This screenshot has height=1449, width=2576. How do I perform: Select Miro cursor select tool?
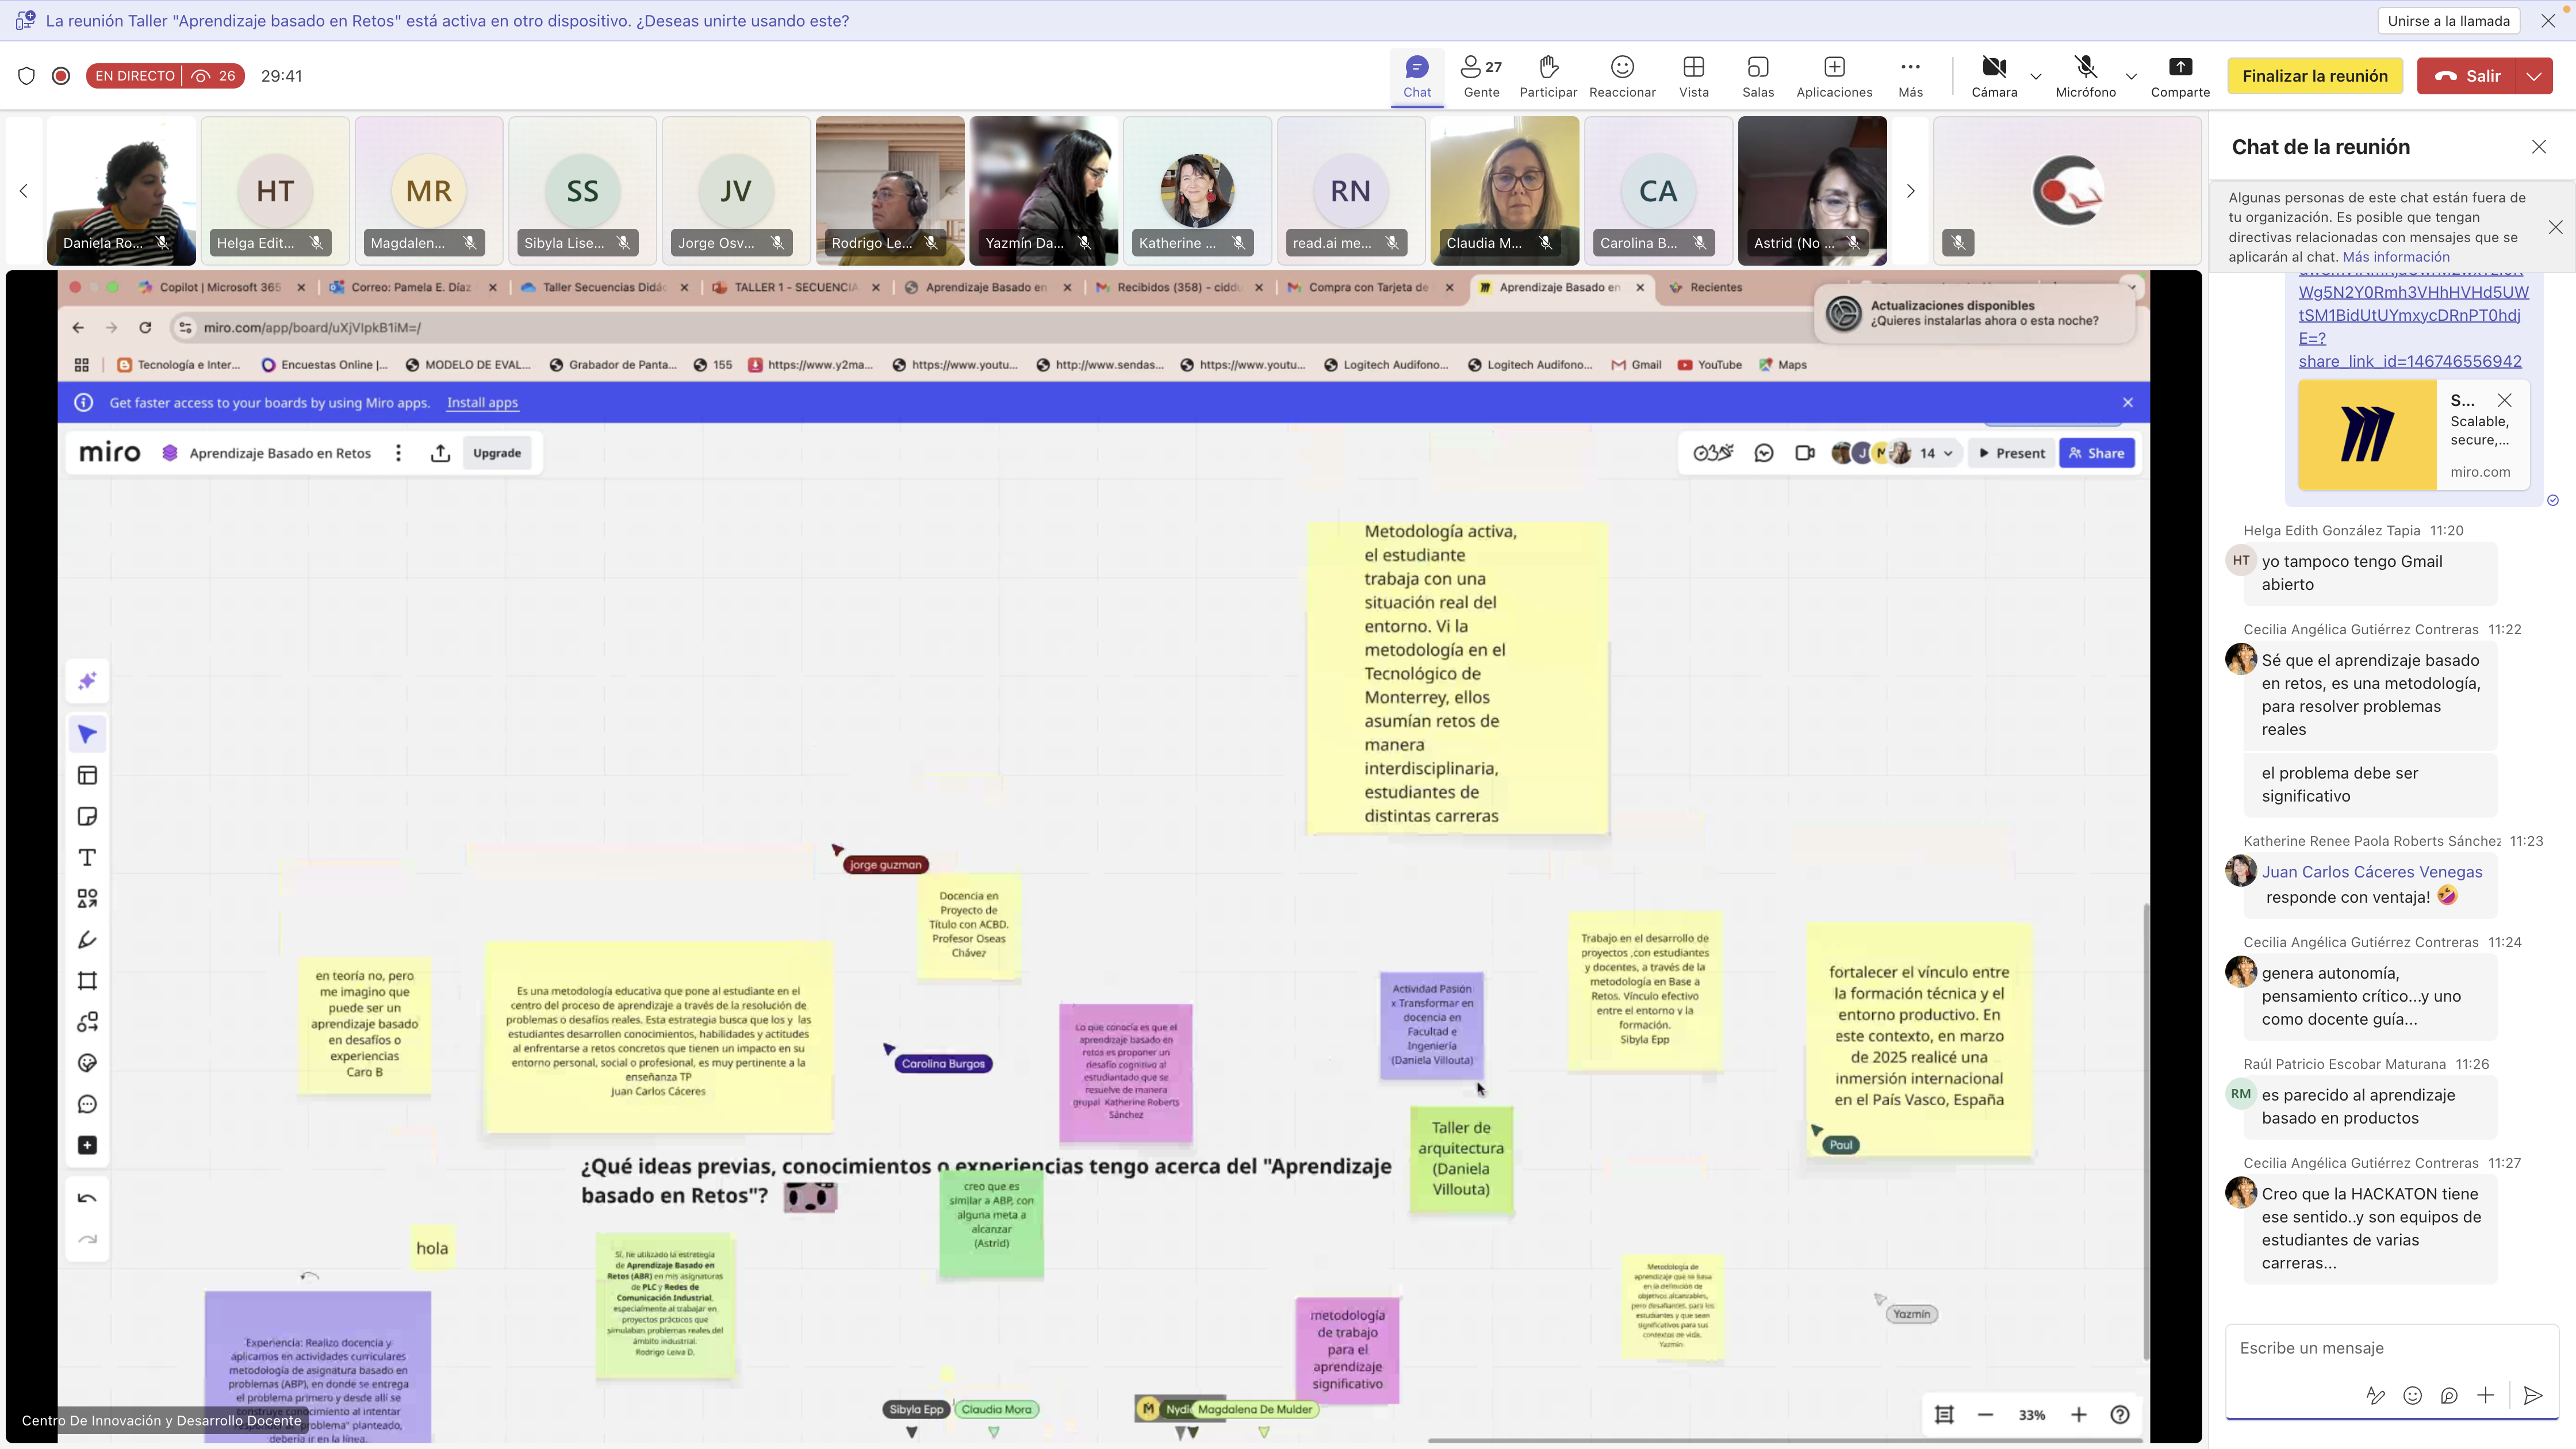pos(87,735)
